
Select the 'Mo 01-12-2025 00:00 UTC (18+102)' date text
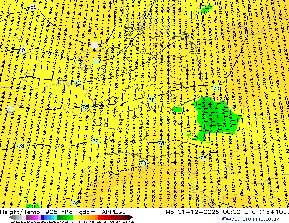point(227,212)
